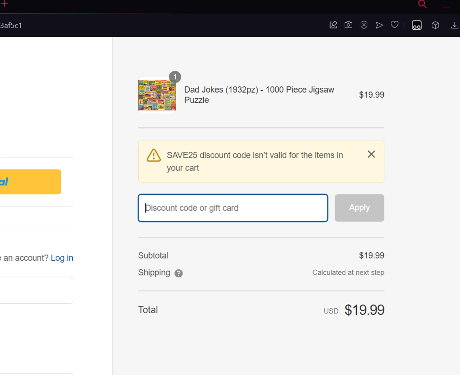
Task: Click the Subtotal label
Action: tap(153, 255)
